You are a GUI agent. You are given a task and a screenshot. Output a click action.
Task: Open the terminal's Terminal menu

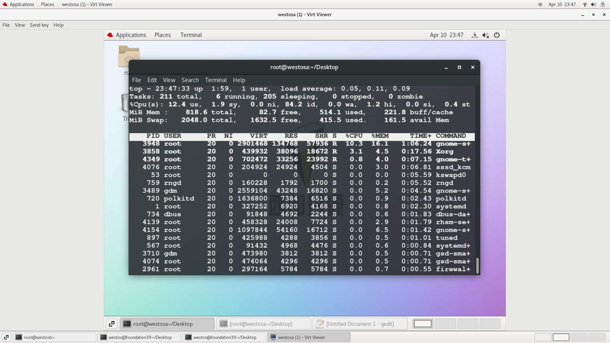[x=216, y=80]
